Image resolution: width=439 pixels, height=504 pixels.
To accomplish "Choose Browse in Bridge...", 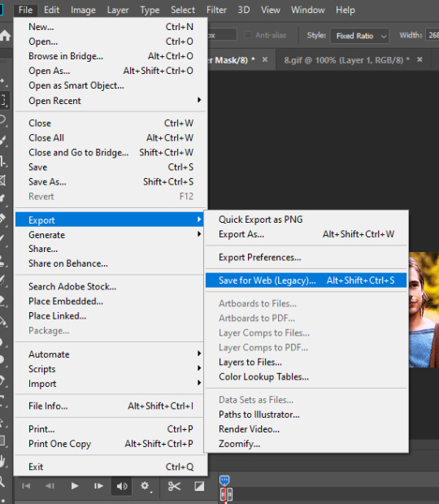I will point(111,56).
